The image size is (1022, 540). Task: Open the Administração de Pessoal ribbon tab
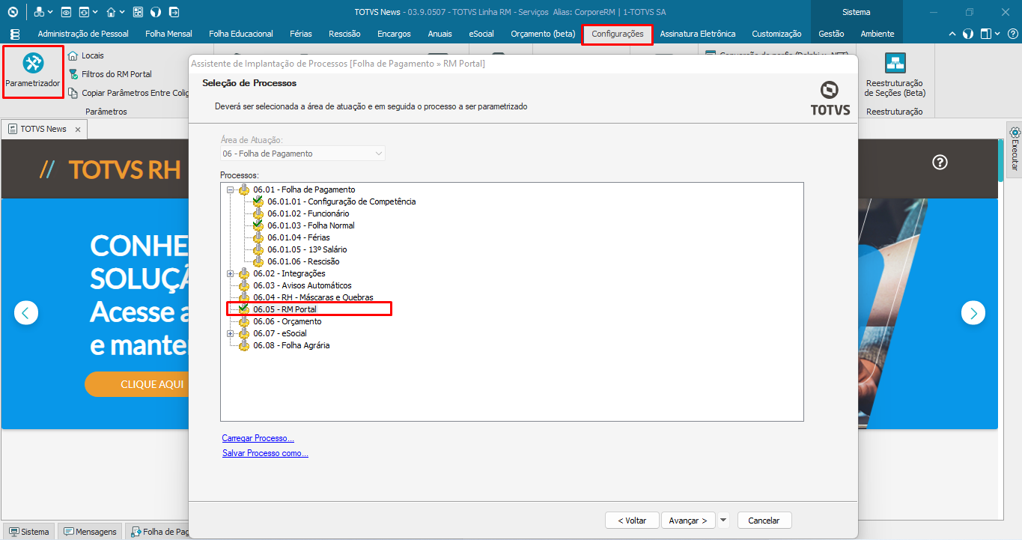coord(83,34)
